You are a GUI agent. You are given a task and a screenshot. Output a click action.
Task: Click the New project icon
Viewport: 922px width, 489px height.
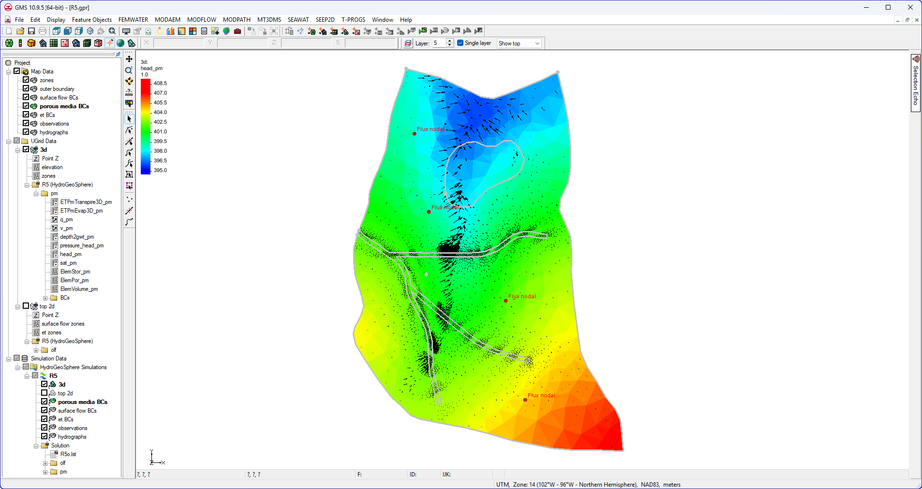click(9, 31)
